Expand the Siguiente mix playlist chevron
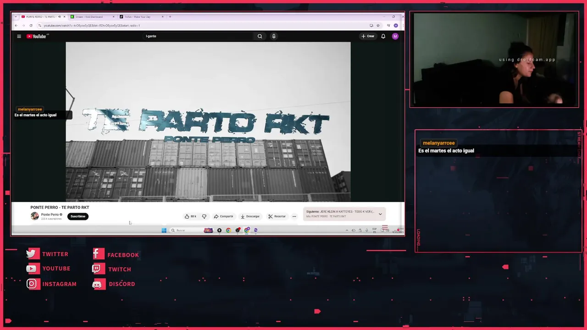The width and height of the screenshot is (587, 330). pyautogui.click(x=380, y=214)
